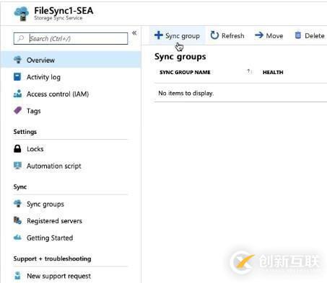This screenshot has height=283, width=327.
Task: Click the 'Sync groups' section heading
Action: click(x=180, y=57)
